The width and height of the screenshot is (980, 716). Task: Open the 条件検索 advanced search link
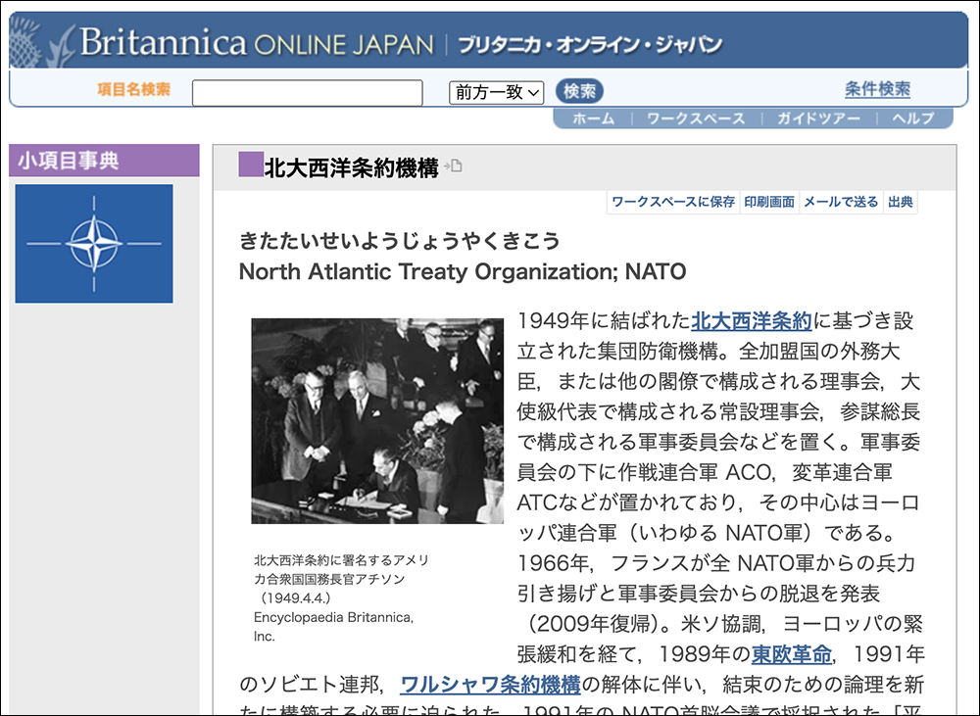[x=877, y=89]
